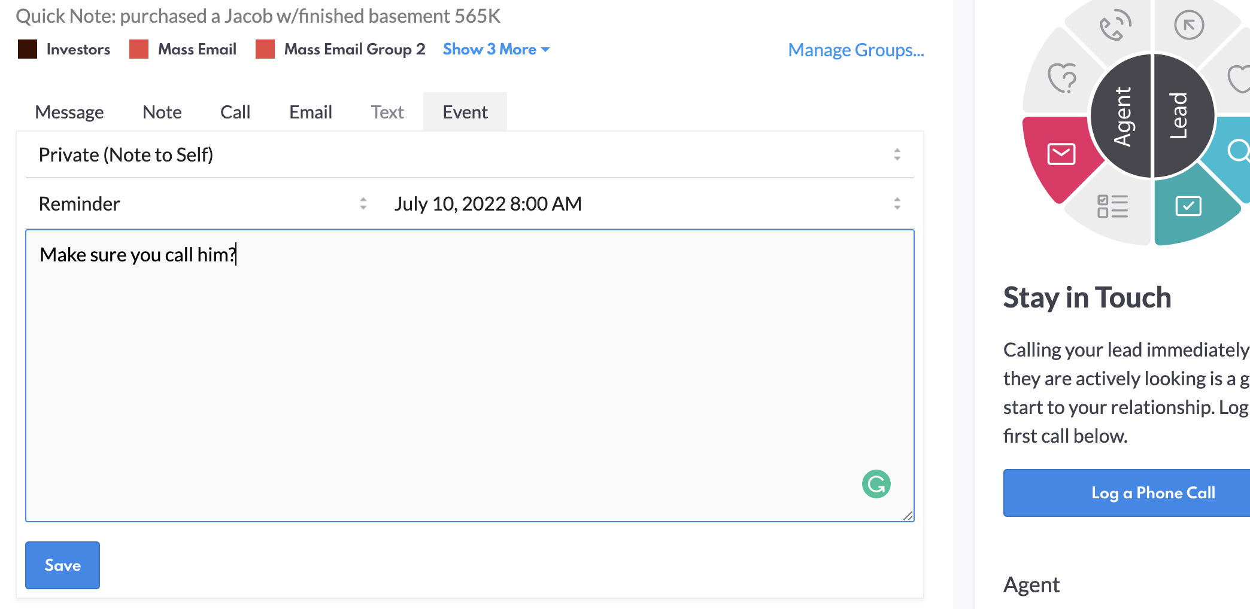Switch to the Email tab
The width and height of the screenshot is (1250, 609).
pos(311,112)
